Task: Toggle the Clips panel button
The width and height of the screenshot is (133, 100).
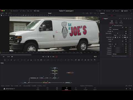Action: click(30, 11)
